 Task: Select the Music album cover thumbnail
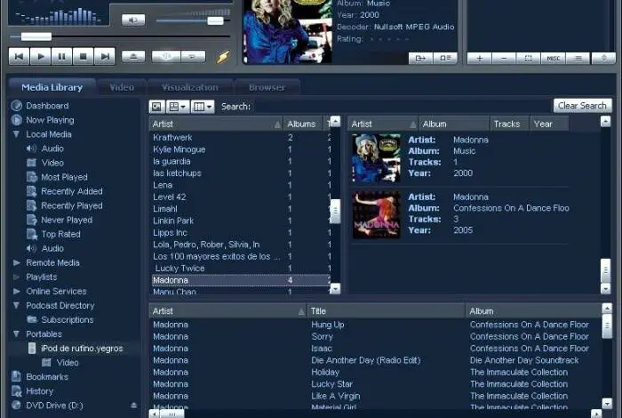pos(376,157)
